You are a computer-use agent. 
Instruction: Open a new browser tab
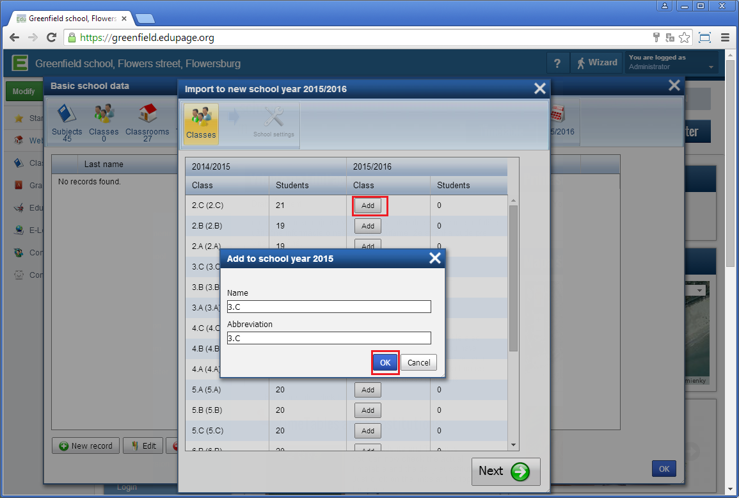(145, 19)
